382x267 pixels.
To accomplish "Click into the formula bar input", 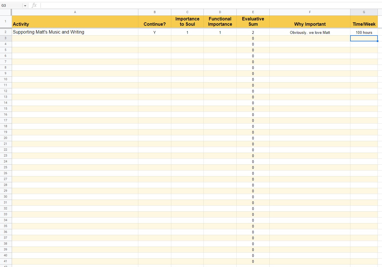I will point(211,5).
